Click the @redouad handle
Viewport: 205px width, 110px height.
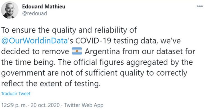pyautogui.click(x=35, y=14)
